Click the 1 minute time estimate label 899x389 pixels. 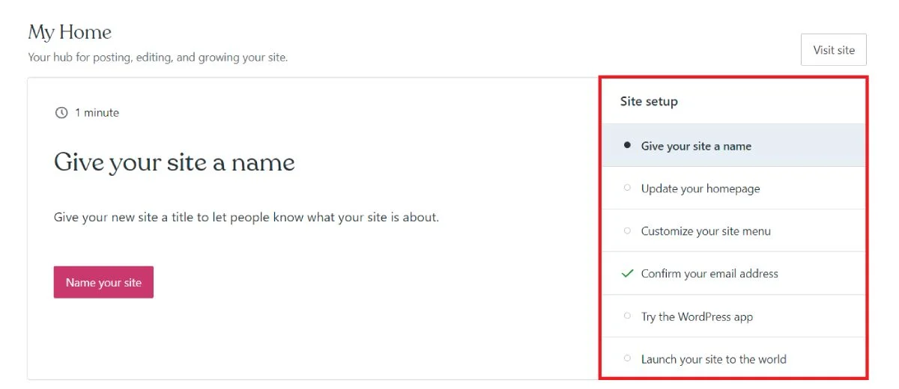97,113
